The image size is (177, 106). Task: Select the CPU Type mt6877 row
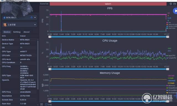tap(19, 51)
